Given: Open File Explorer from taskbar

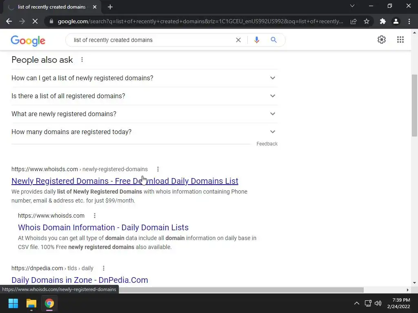Looking at the screenshot, I should tap(31, 303).
